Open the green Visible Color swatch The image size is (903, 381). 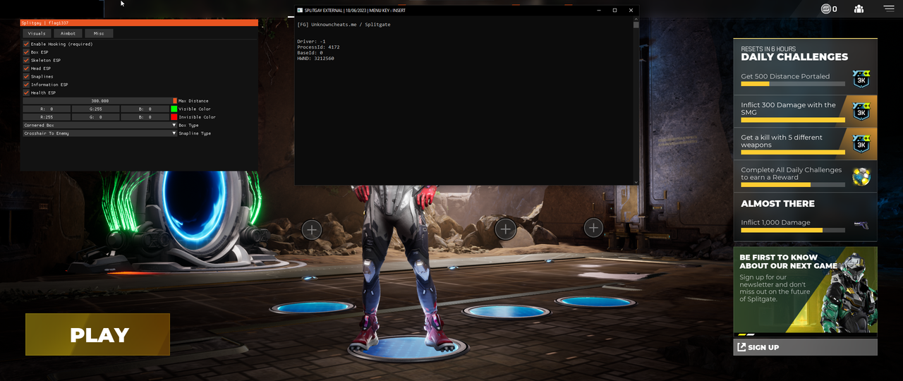(x=174, y=109)
